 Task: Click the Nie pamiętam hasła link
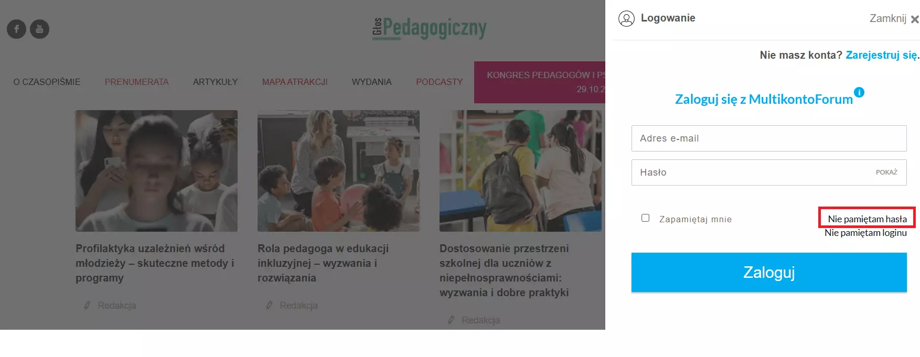[867, 219]
